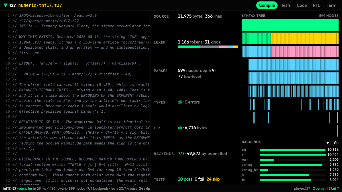Screen dimensions: 342x192
Task: Click the LEXER stage label
Action: pyautogui.click(x=160, y=42)
